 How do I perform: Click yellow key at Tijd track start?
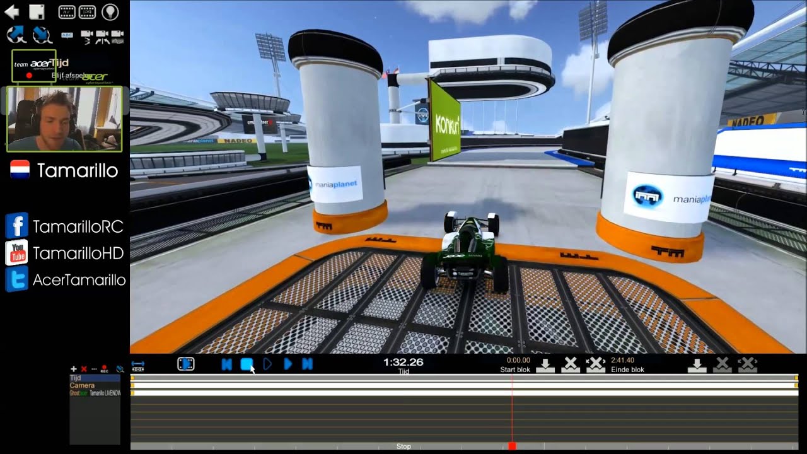tap(132, 378)
